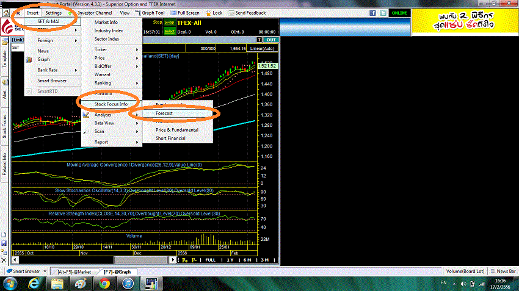Select Warrant menu item
Viewport: 519px width, 291px height.
(103, 75)
